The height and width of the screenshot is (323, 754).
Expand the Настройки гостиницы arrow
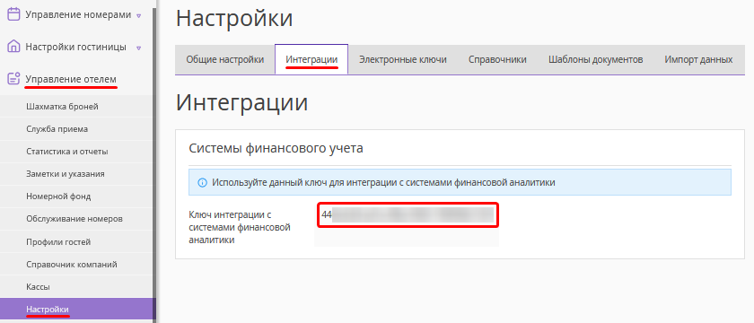coord(139,48)
